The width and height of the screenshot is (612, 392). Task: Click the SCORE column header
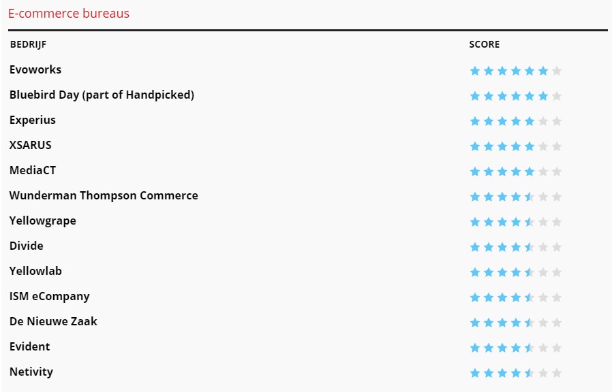pos(485,44)
